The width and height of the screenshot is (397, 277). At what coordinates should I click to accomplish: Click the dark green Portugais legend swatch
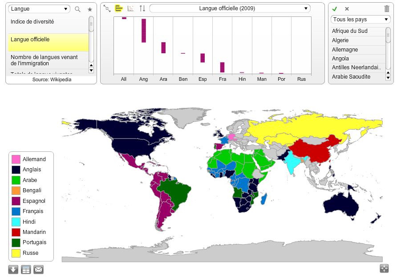16,242
